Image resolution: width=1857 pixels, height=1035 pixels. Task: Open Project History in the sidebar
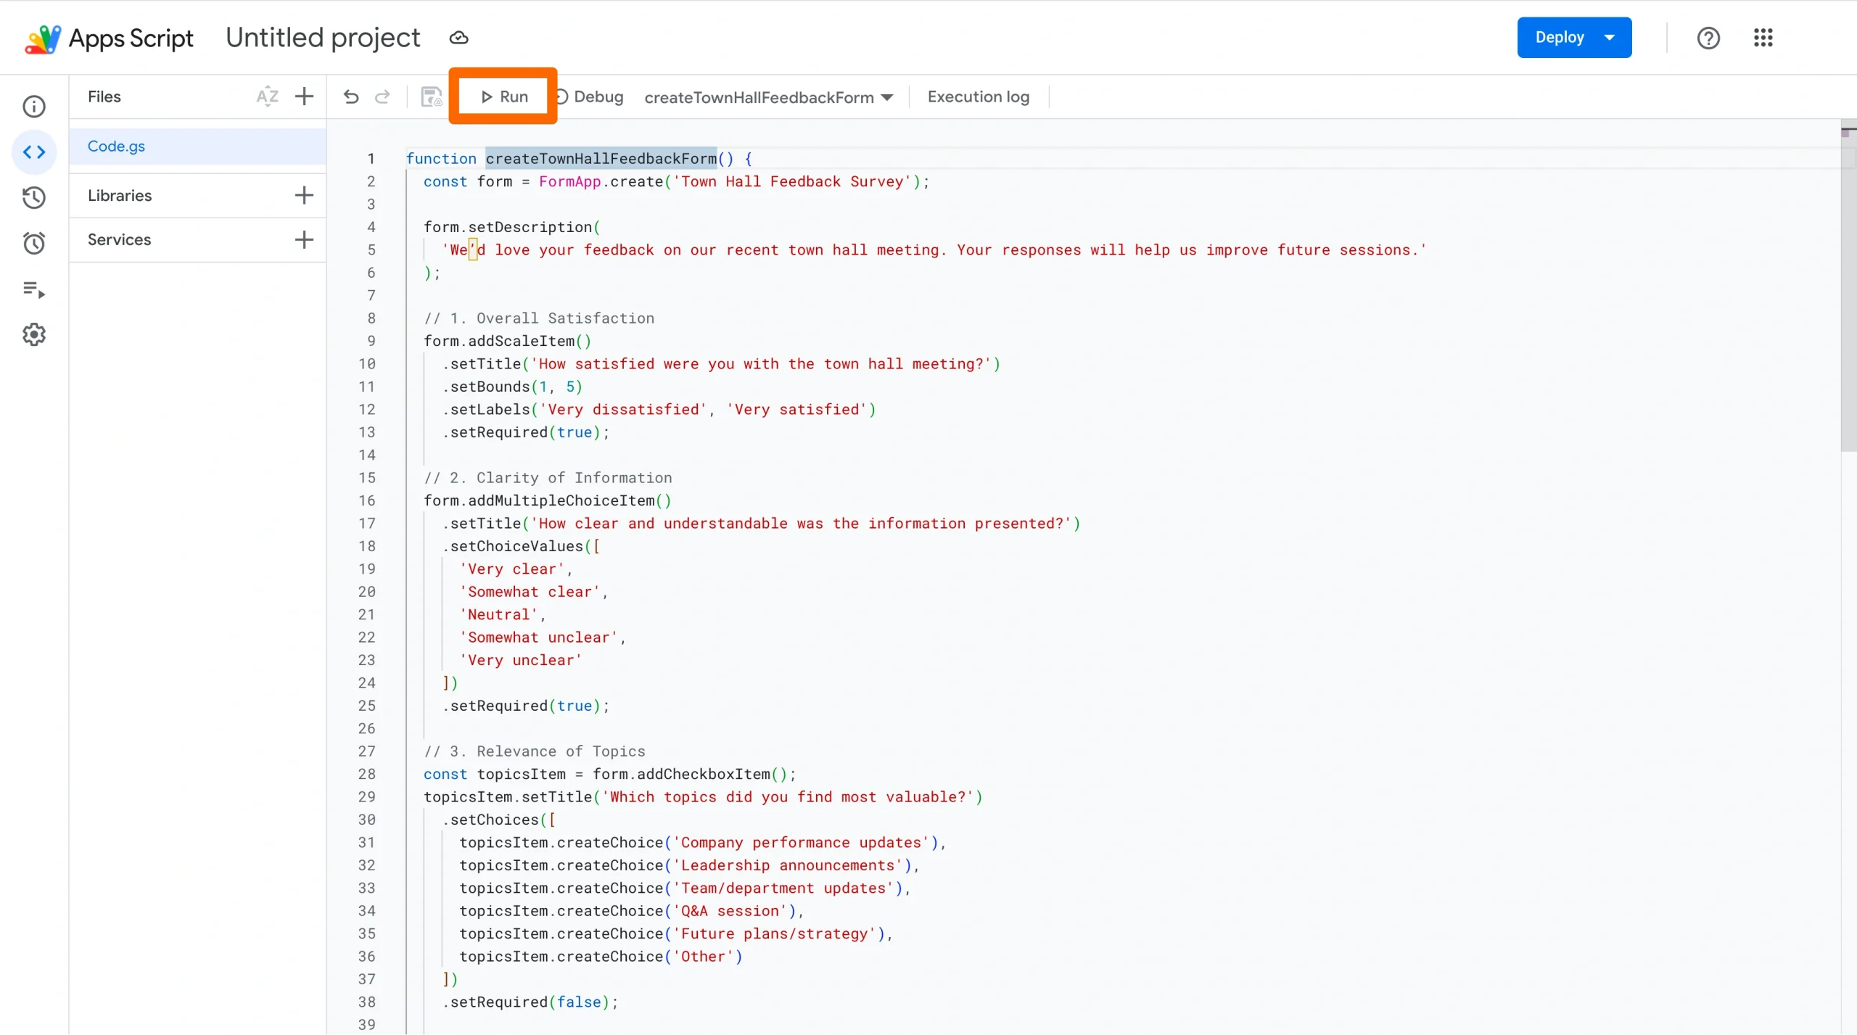[34, 197]
